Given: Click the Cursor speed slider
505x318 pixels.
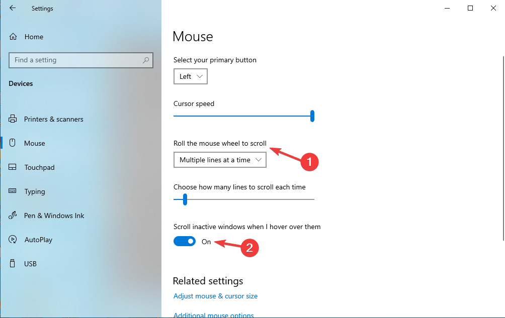Looking at the screenshot, I should pos(244,116).
